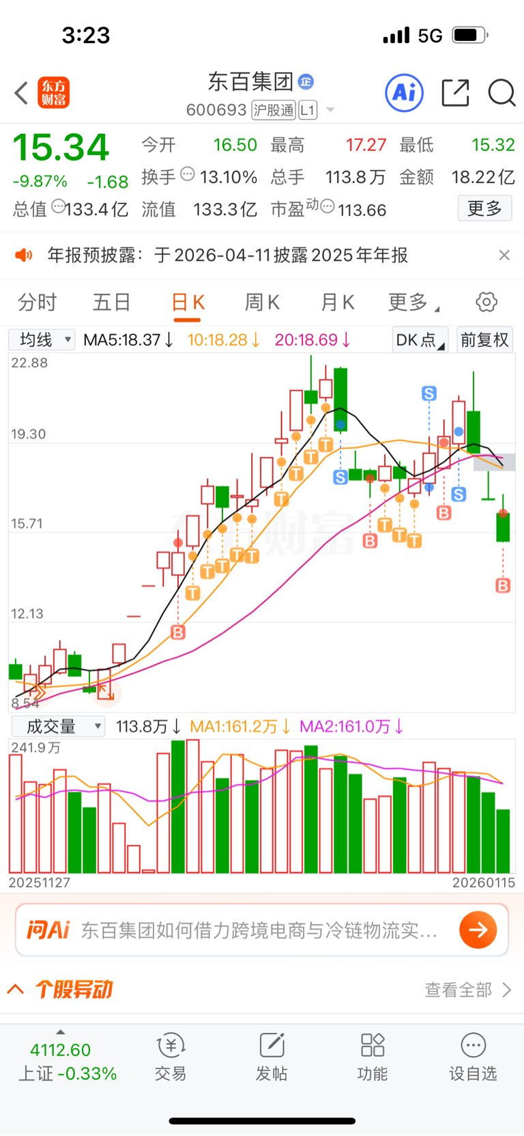Dismiss the 年报预披露 notice

click(x=504, y=255)
